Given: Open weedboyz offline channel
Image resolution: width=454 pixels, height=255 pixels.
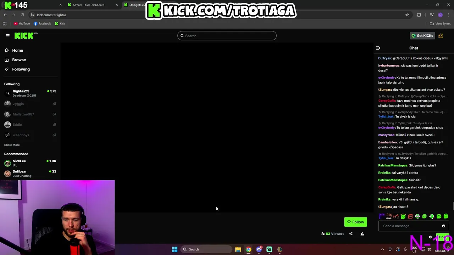Looking at the screenshot, I should coord(30,135).
